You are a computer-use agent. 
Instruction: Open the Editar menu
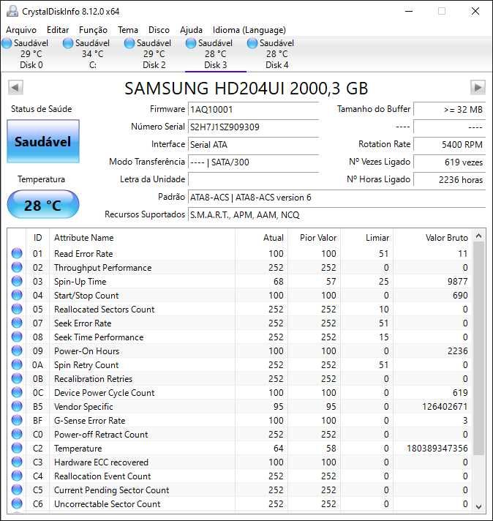(58, 30)
